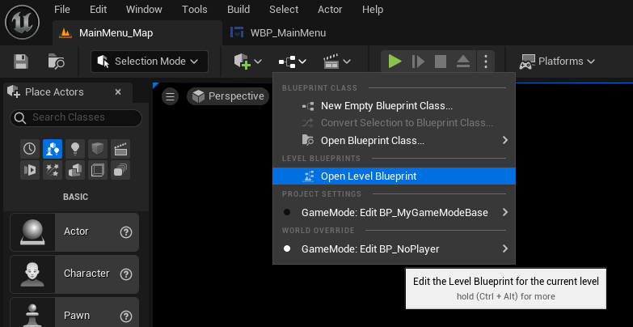Open the Help menu

pos(373,9)
